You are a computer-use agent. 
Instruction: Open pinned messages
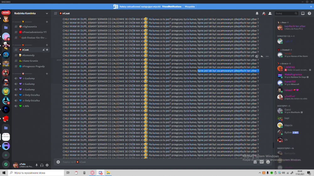(x=264, y=13)
